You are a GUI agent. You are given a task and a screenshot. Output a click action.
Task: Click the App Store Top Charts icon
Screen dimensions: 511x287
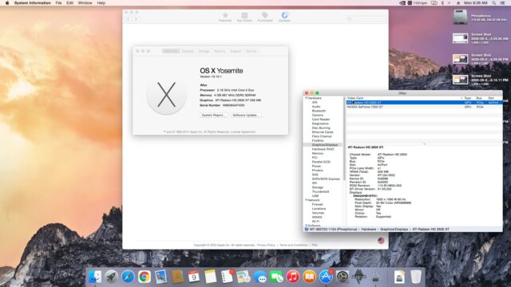click(244, 17)
